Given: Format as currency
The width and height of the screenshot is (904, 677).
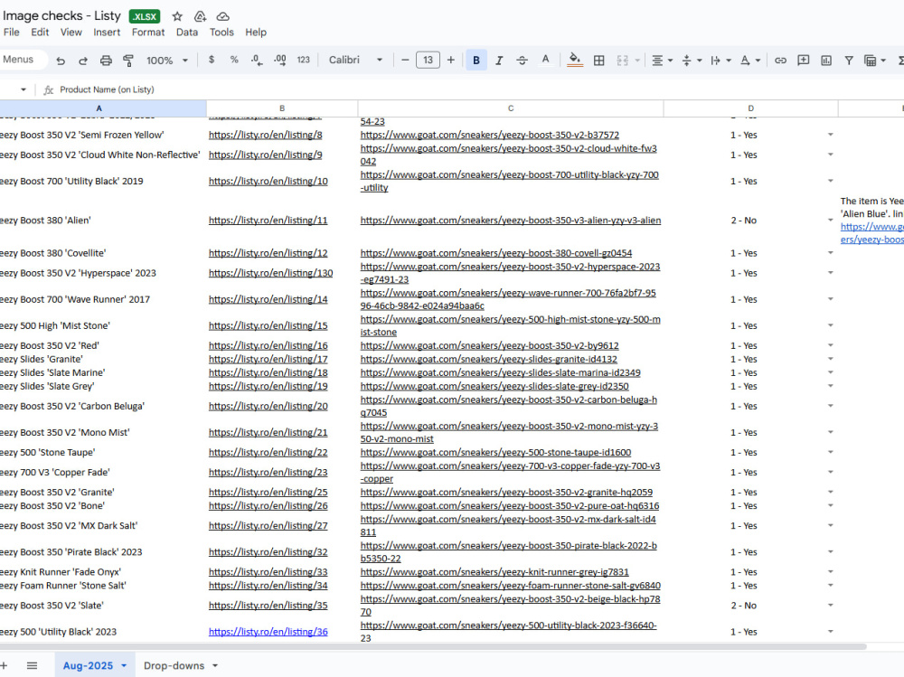Looking at the screenshot, I should [x=212, y=60].
